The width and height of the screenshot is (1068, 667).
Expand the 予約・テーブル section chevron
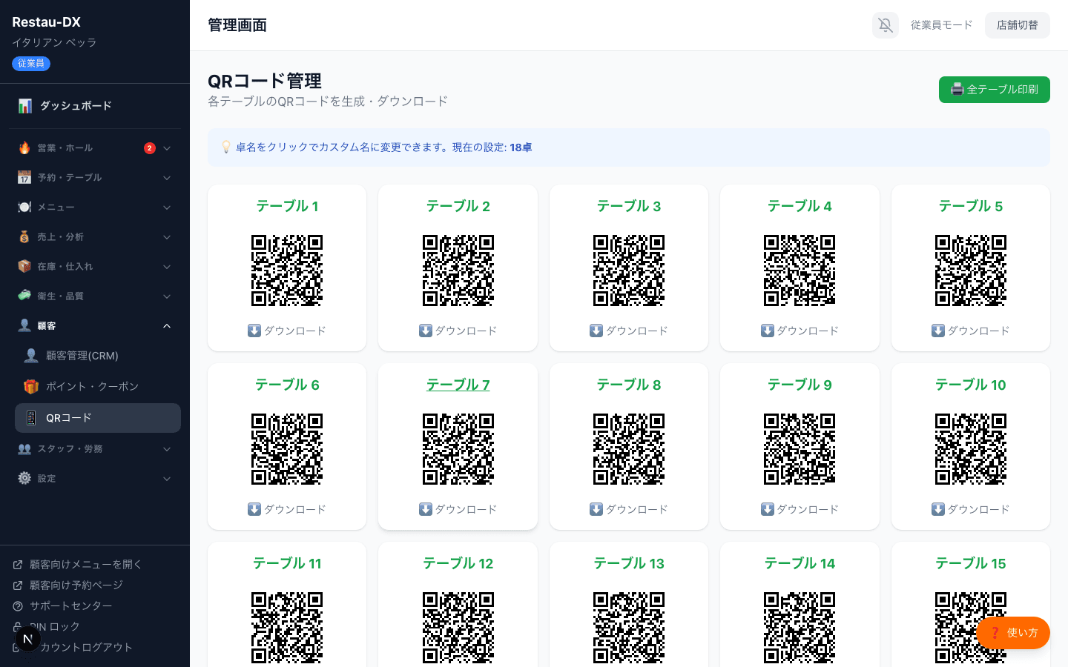[x=167, y=178]
